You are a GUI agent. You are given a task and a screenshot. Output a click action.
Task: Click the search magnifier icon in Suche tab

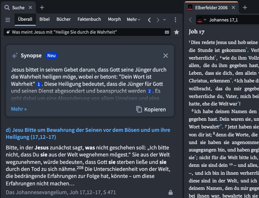[7, 7]
